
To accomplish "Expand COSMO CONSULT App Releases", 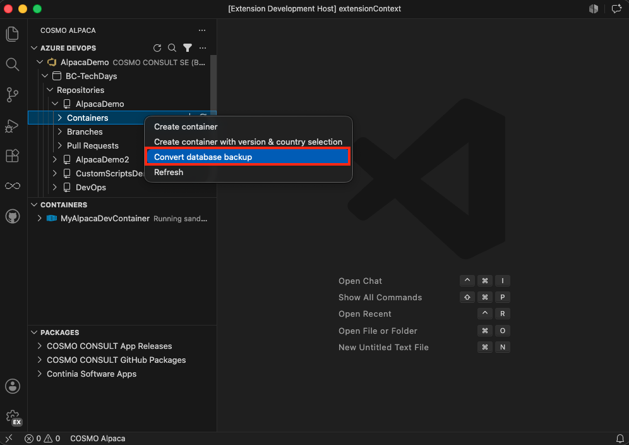I will (x=39, y=345).
